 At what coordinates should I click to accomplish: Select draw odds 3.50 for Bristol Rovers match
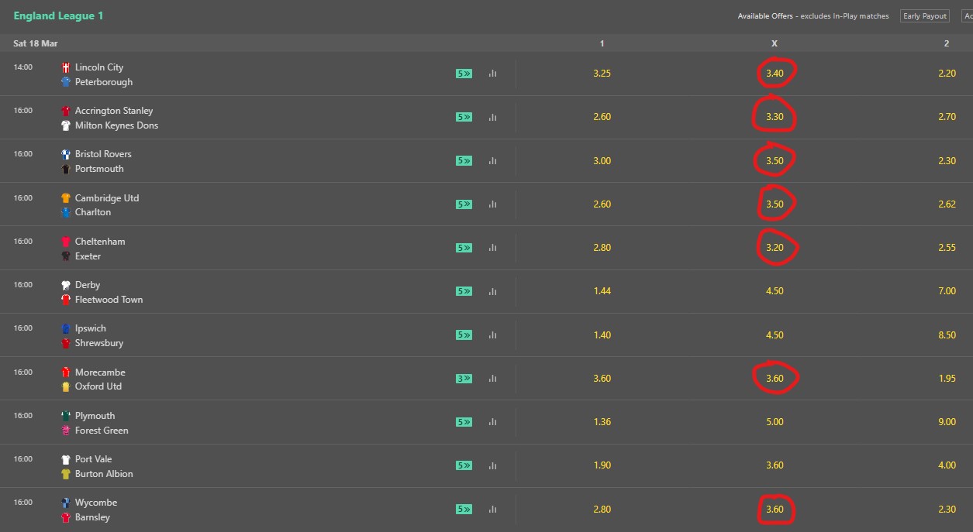[x=775, y=161]
